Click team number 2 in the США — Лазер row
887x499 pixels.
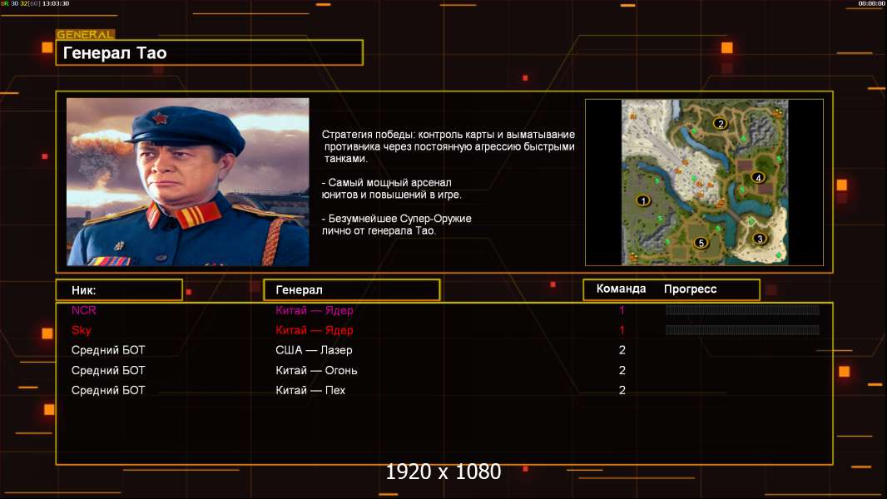(x=622, y=350)
